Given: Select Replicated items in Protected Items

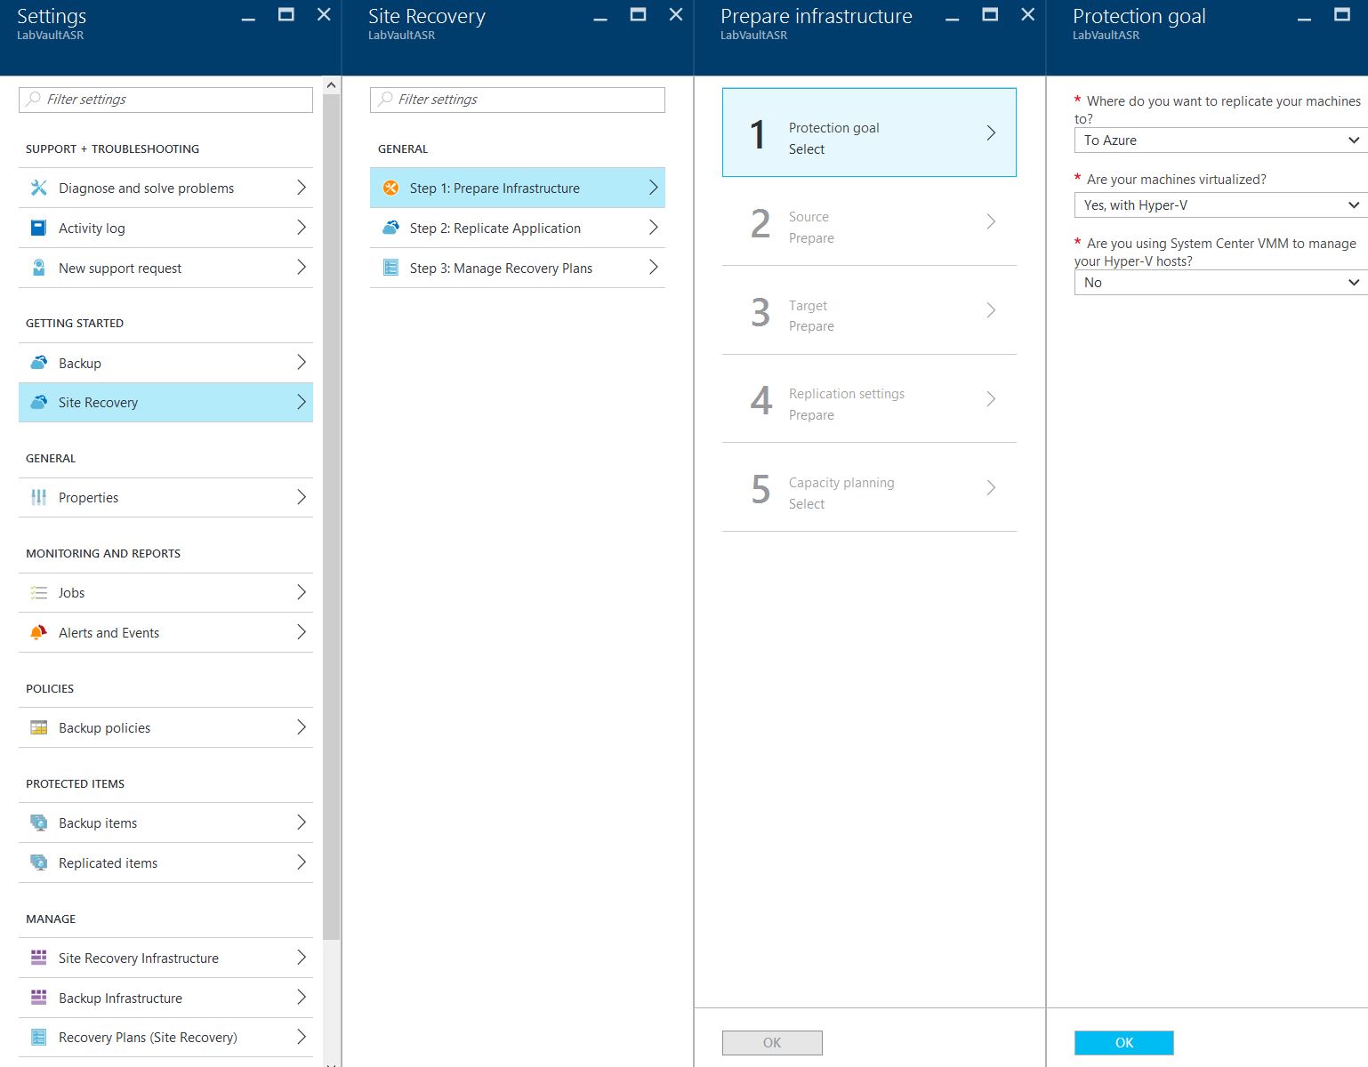Looking at the screenshot, I should 165,862.
